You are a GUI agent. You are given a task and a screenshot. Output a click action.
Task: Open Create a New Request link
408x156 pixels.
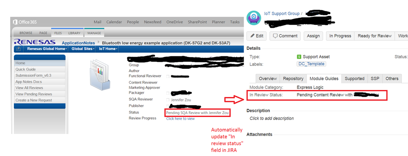point(40,100)
